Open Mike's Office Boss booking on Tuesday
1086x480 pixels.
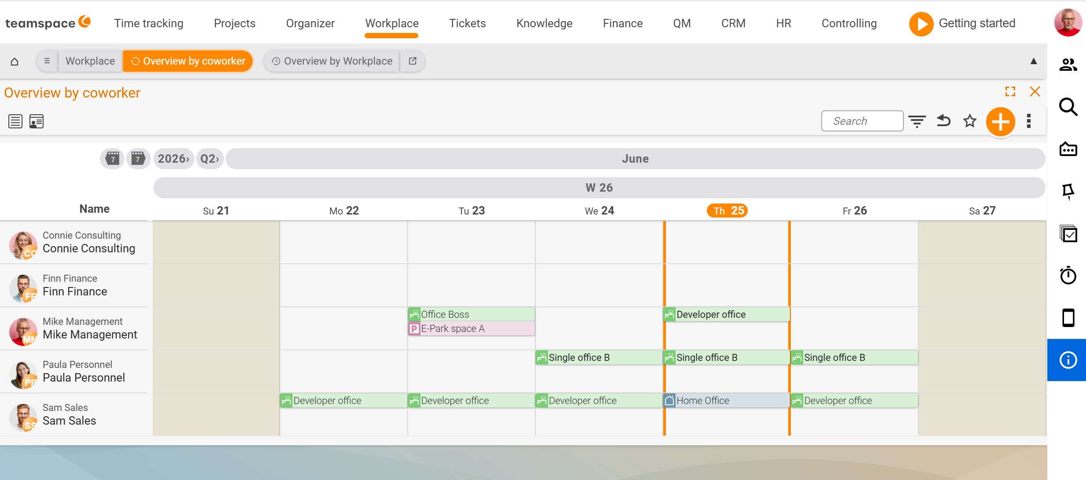click(471, 314)
